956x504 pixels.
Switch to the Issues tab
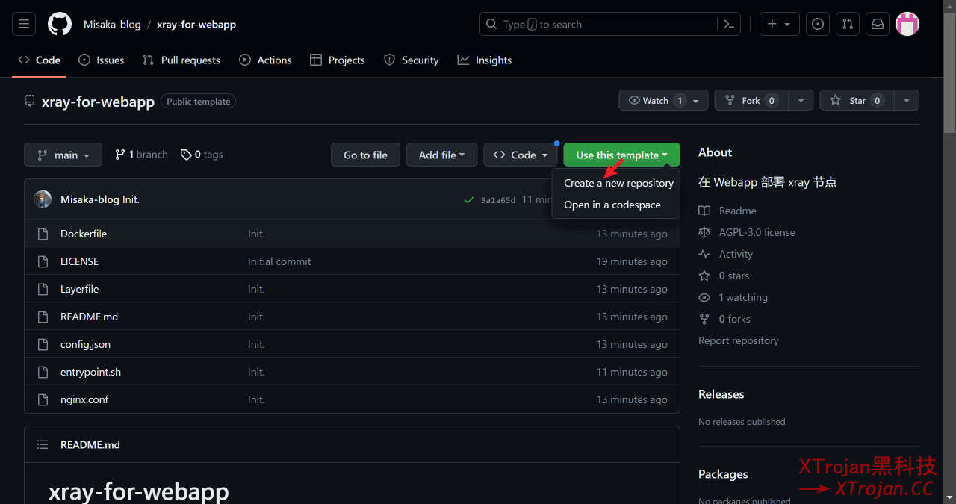point(102,60)
